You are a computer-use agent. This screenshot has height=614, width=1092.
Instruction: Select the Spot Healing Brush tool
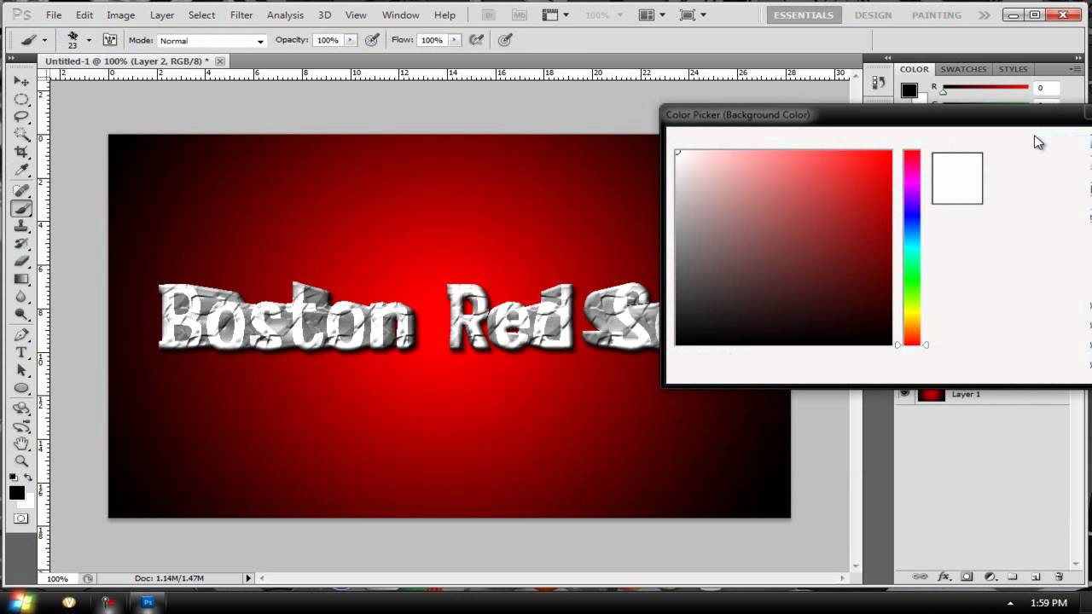pos(21,191)
